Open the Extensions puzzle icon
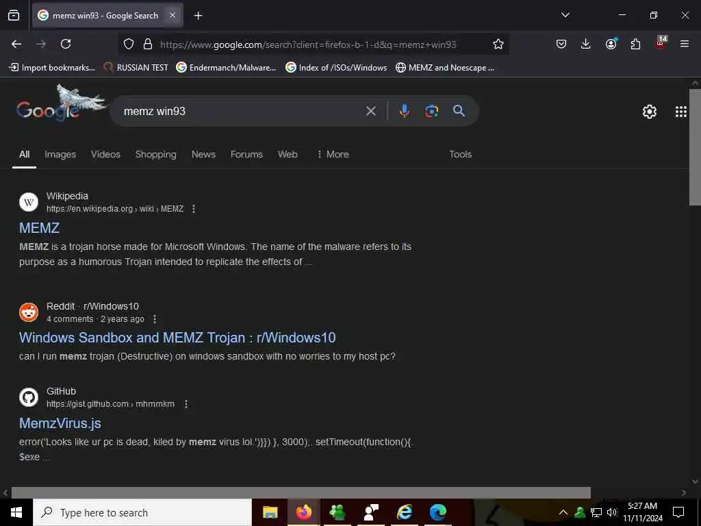Viewport: 701px width, 526px height. (x=635, y=44)
